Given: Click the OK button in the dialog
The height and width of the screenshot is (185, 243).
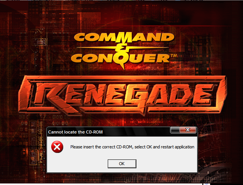Looking at the screenshot, I should point(122,164).
